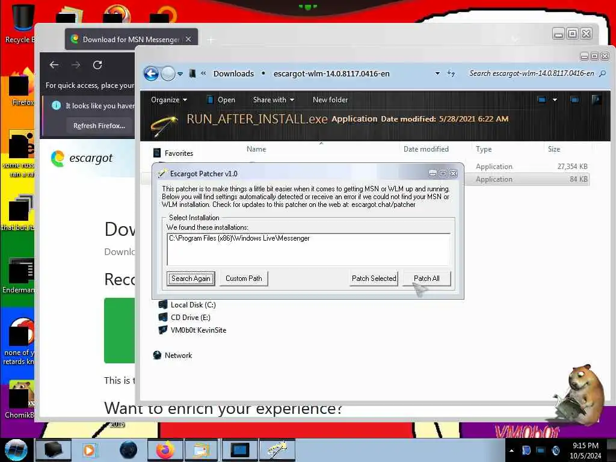Toggle the preview pane icon
This screenshot has width=616, height=462.
coord(574,100)
